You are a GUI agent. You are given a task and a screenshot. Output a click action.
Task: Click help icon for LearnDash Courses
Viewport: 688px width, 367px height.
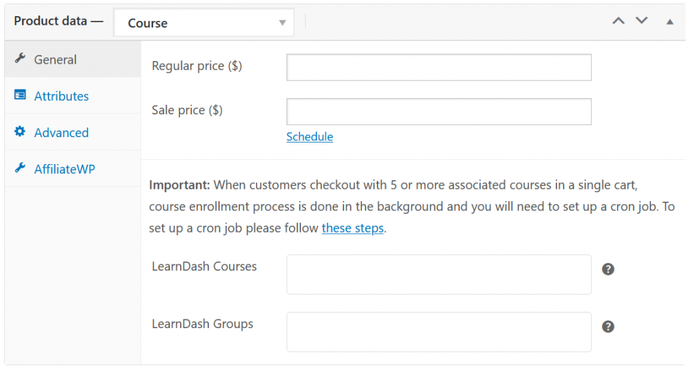pos(608,269)
